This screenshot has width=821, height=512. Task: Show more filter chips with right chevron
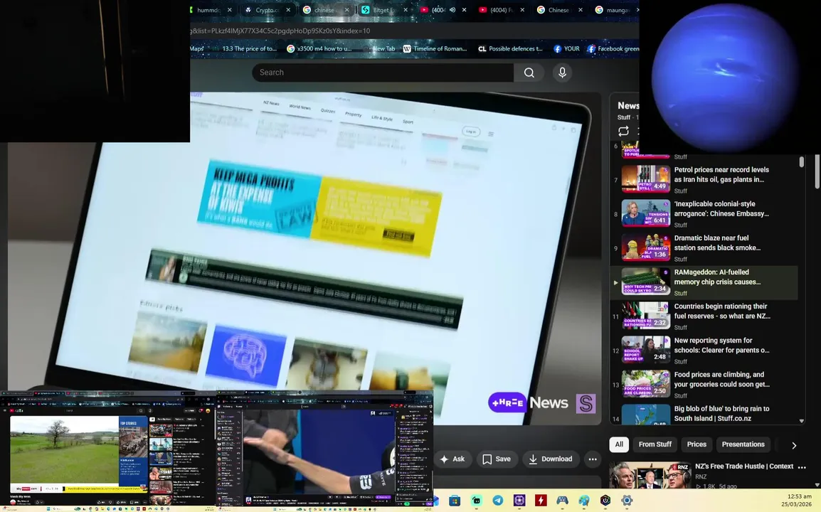coord(794,446)
